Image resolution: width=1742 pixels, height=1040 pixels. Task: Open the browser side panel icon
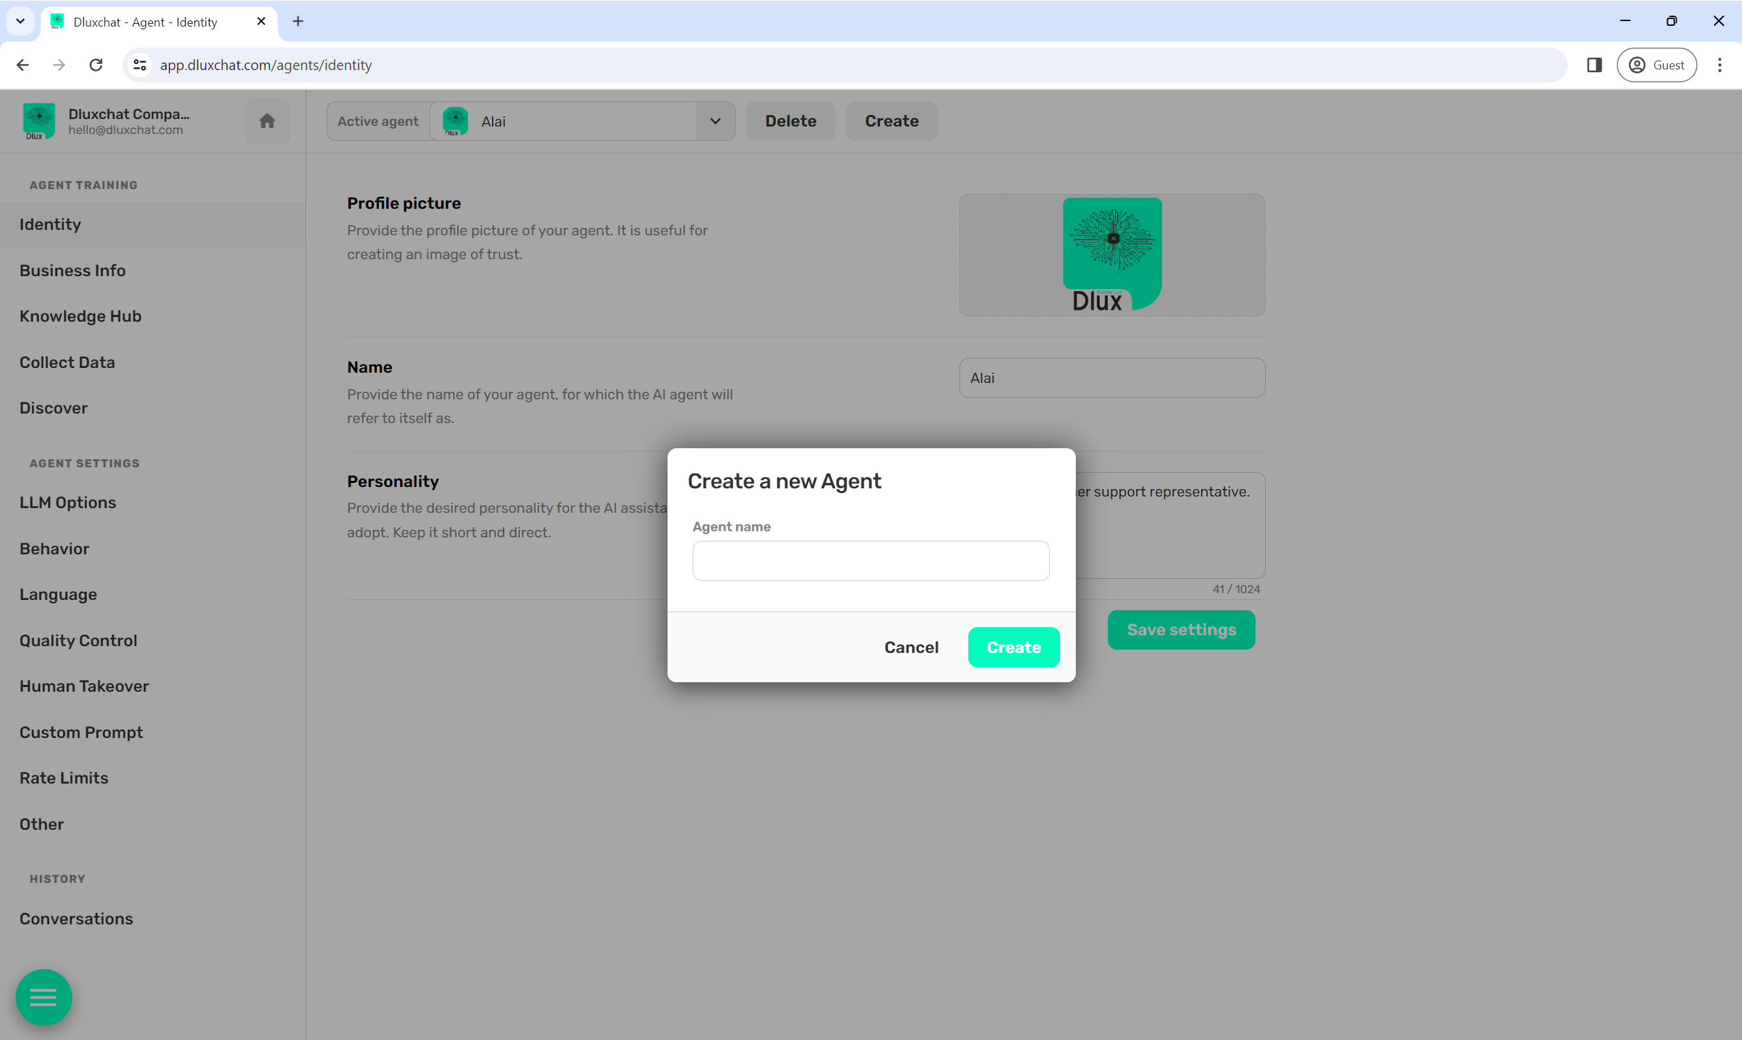[x=1594, y=65]
